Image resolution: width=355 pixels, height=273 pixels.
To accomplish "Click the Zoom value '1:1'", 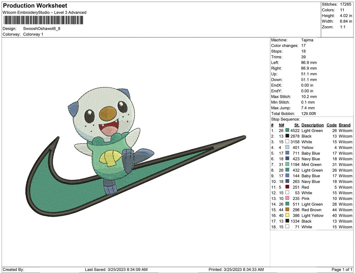I will (x=342, y=27).
